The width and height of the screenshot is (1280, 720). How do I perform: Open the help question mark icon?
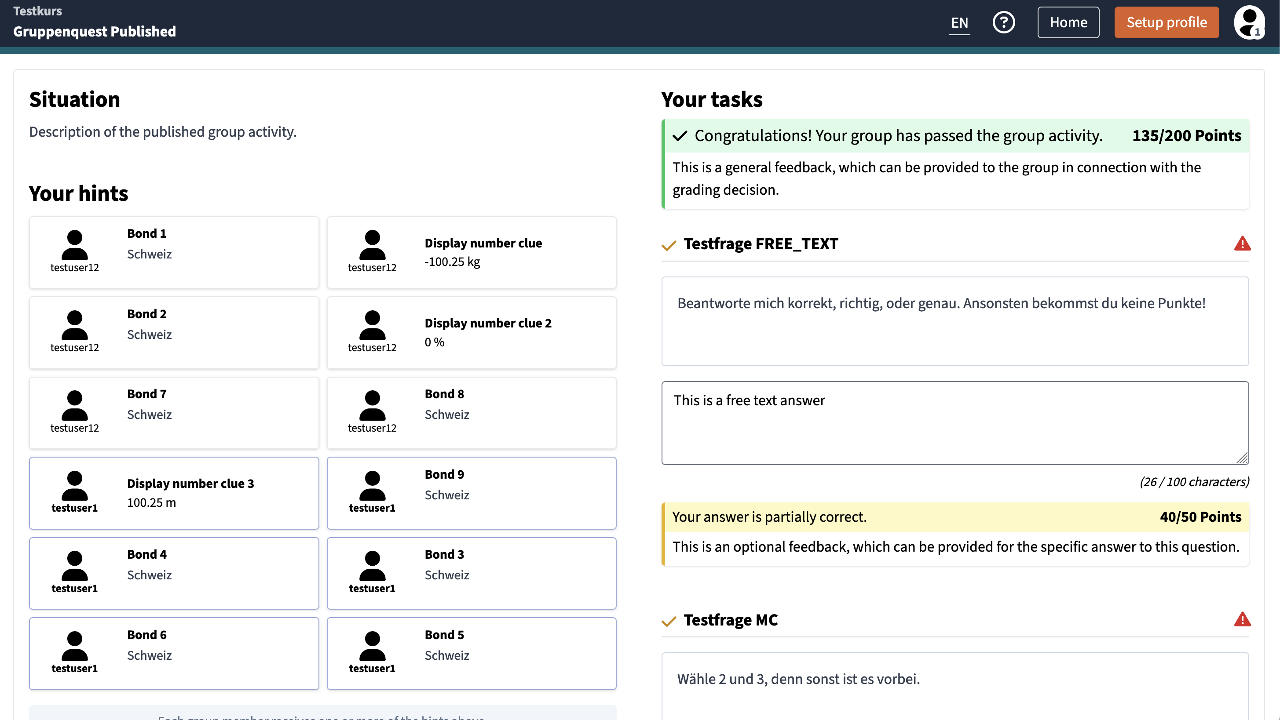point(1003,22)
